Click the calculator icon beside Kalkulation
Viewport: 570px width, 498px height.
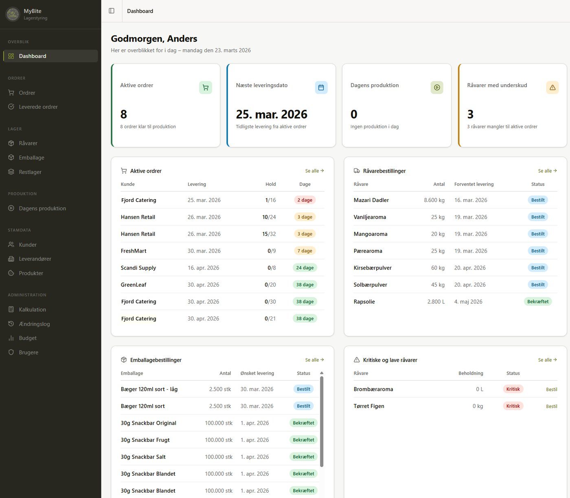[11, 309]
